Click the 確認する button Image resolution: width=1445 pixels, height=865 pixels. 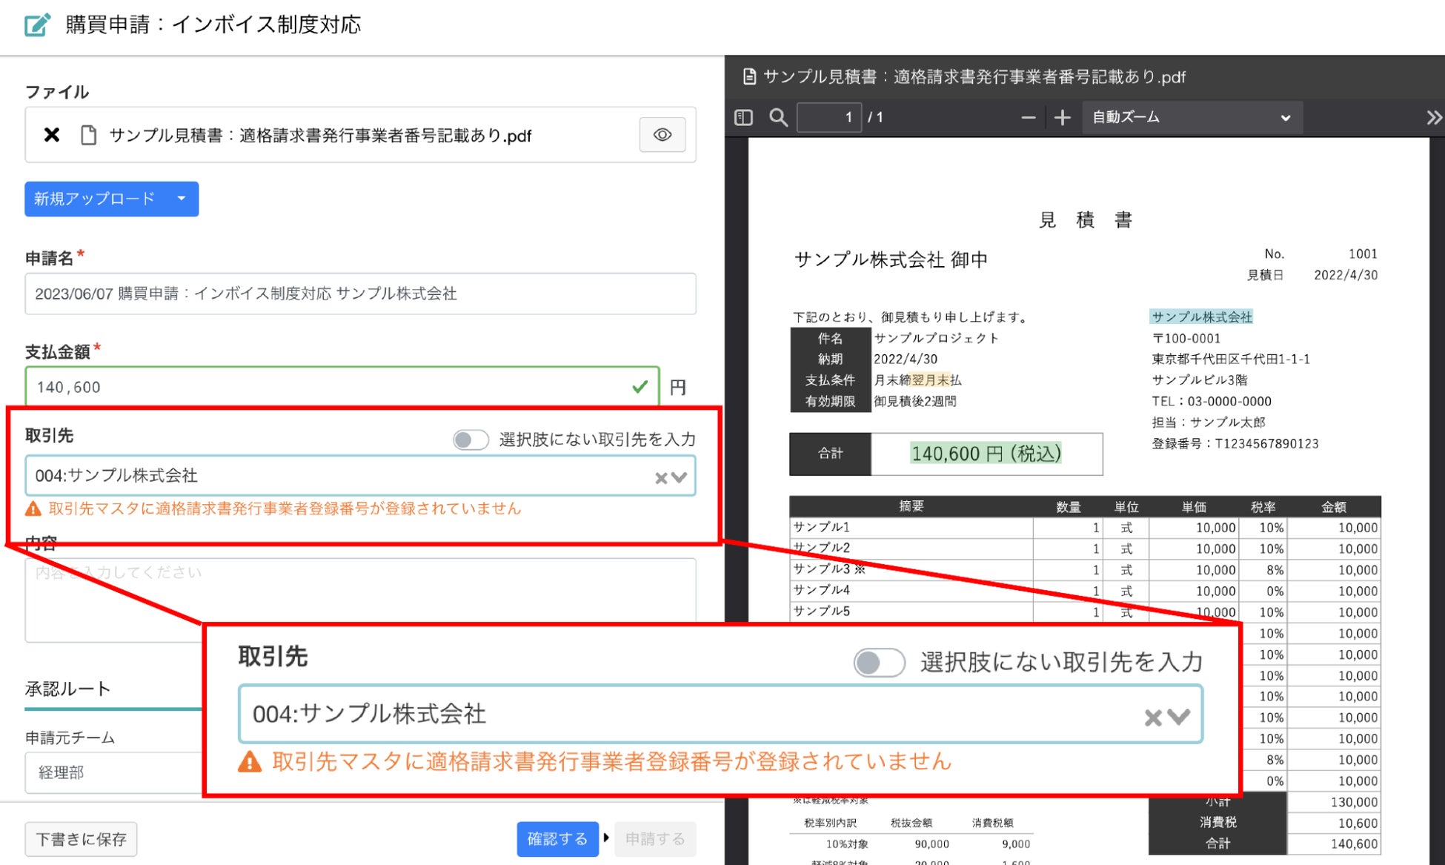pyautogui.click(x=557, y=839)
